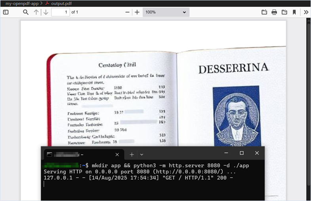Click output.pdf in the breadcrumb
Screen dimensions: 311x201
pyautogui.click(x=62, y=3)
